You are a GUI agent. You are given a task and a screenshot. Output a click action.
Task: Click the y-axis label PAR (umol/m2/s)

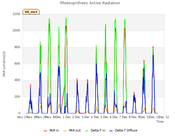(x=4, y=64)
